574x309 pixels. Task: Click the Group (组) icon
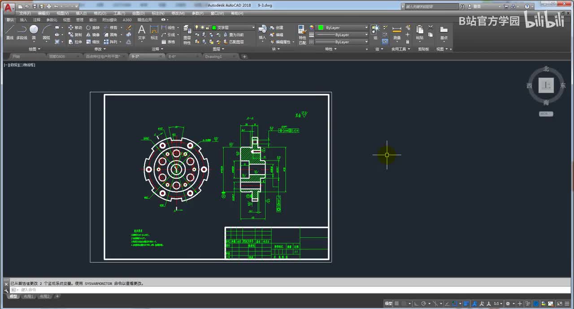[x=375, y=32]
